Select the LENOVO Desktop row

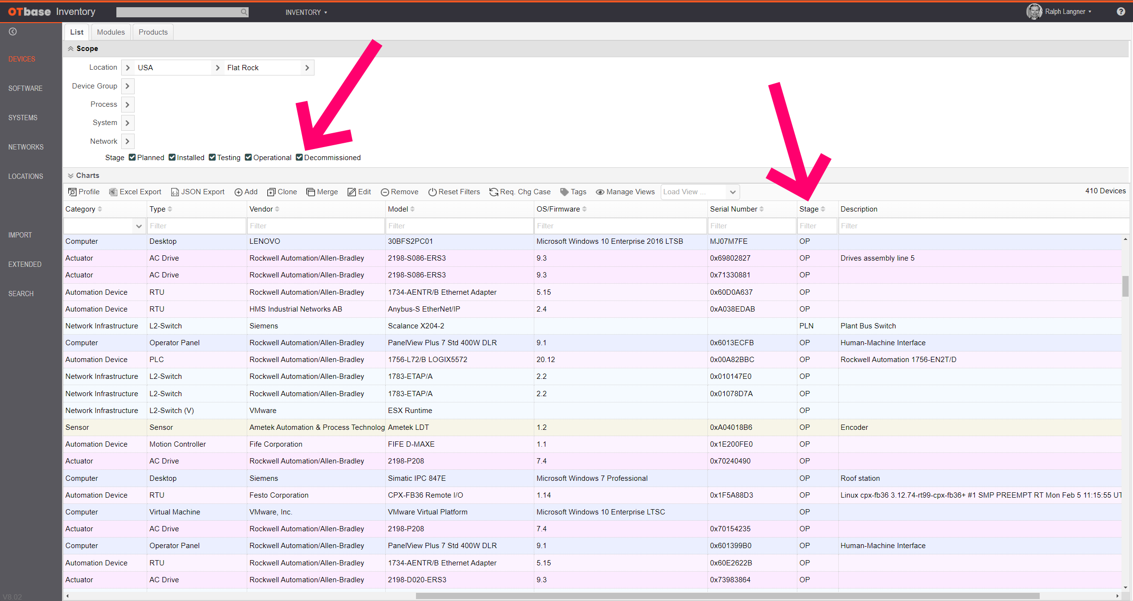[x=592, y=241]
